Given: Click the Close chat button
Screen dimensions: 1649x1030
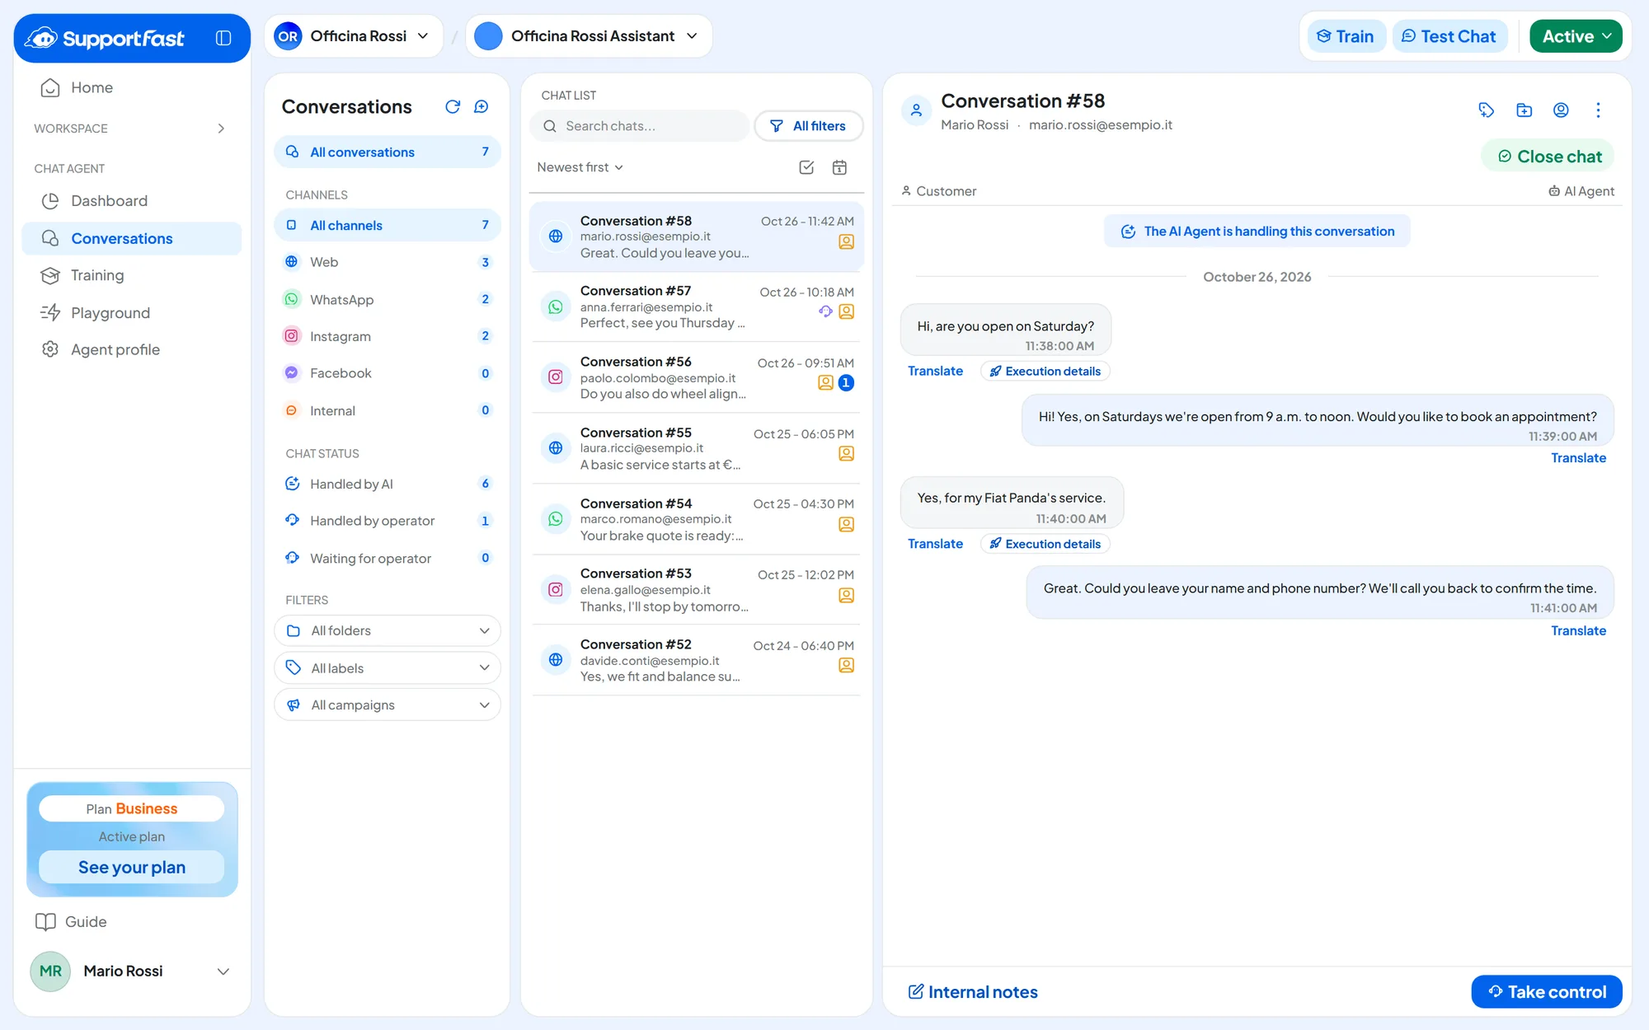Looking at the screenshot, I should tap(1548, 157).
